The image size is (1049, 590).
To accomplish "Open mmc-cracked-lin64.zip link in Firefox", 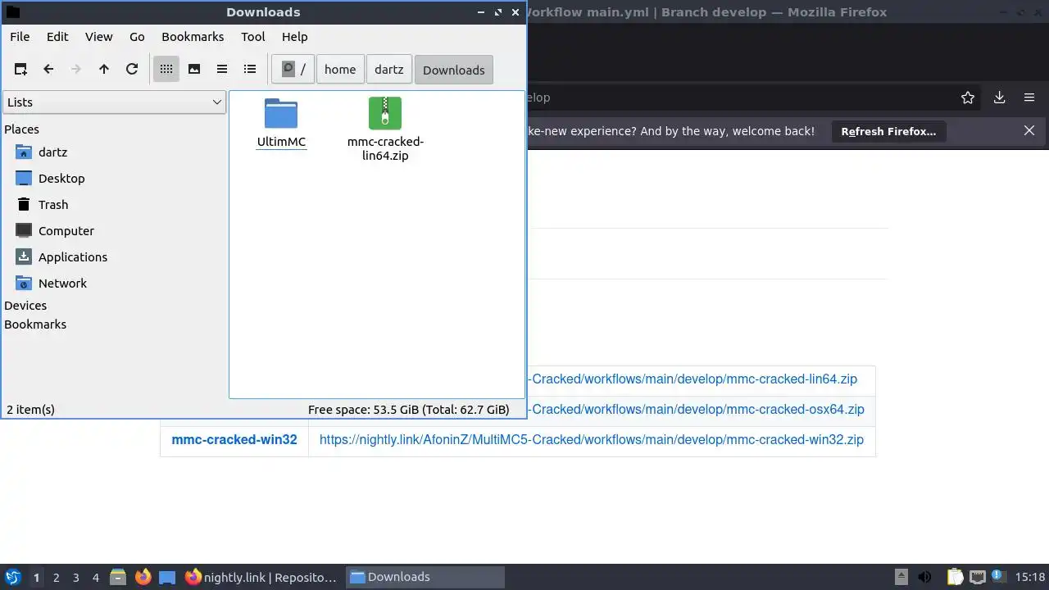I will pyautogui.click(x=694, y=379).
